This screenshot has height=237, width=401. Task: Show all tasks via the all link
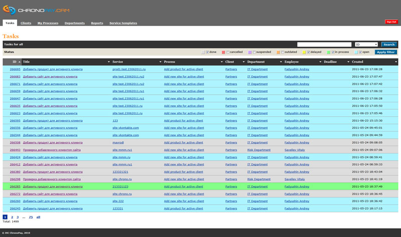coord(38,217)
